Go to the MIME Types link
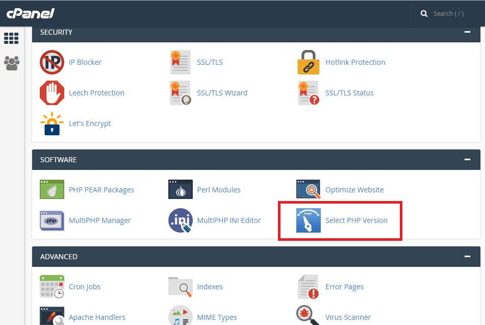This screenshot has height=325, width=485. point(217,317)
